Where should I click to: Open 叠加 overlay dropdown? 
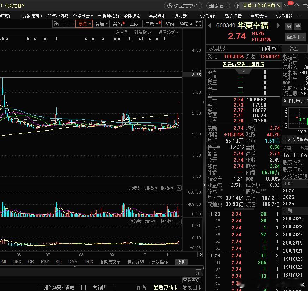pyautogui.click(x=101, y=24)
